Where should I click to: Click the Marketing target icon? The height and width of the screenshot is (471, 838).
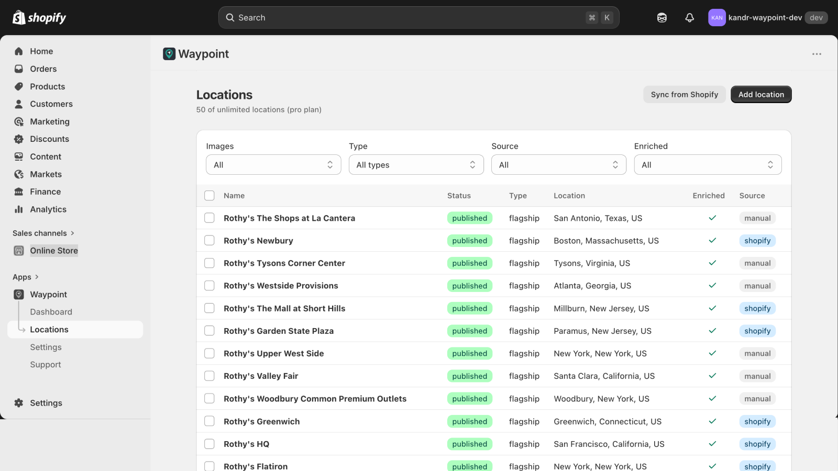19,121
